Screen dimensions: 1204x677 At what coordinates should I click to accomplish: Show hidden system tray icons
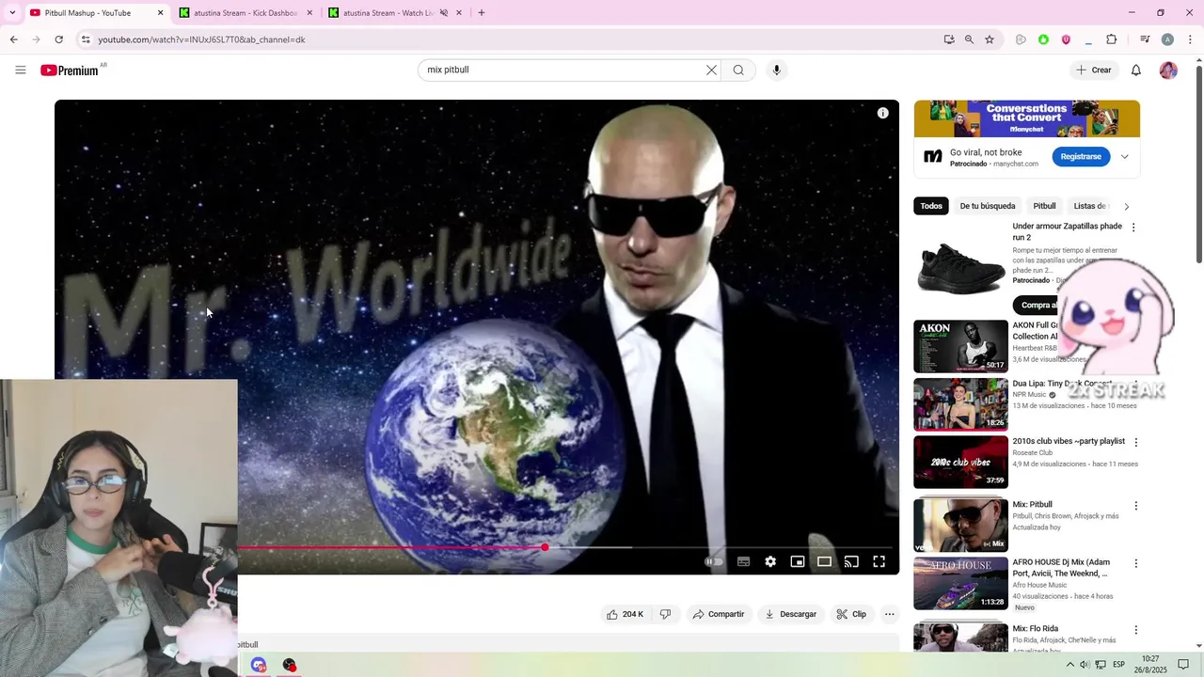click(x=1069, y=665)
